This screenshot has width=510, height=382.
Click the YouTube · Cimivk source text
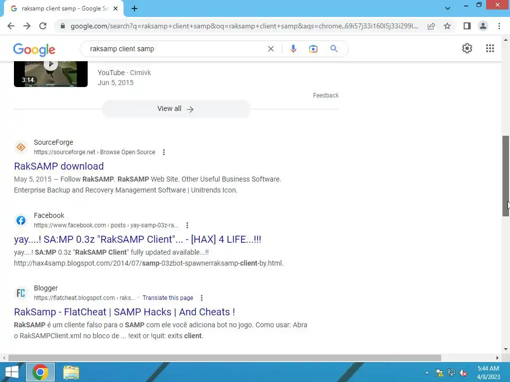124,73
